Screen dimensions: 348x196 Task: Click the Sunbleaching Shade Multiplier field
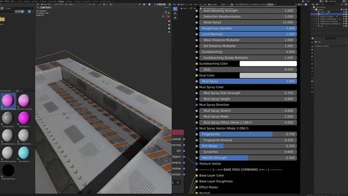pyautogui.click(x=248, y=58)
